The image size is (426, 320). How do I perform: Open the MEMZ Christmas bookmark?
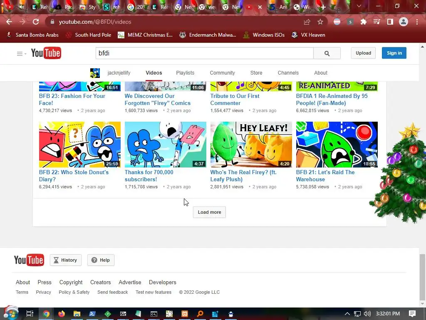[145, 35]
